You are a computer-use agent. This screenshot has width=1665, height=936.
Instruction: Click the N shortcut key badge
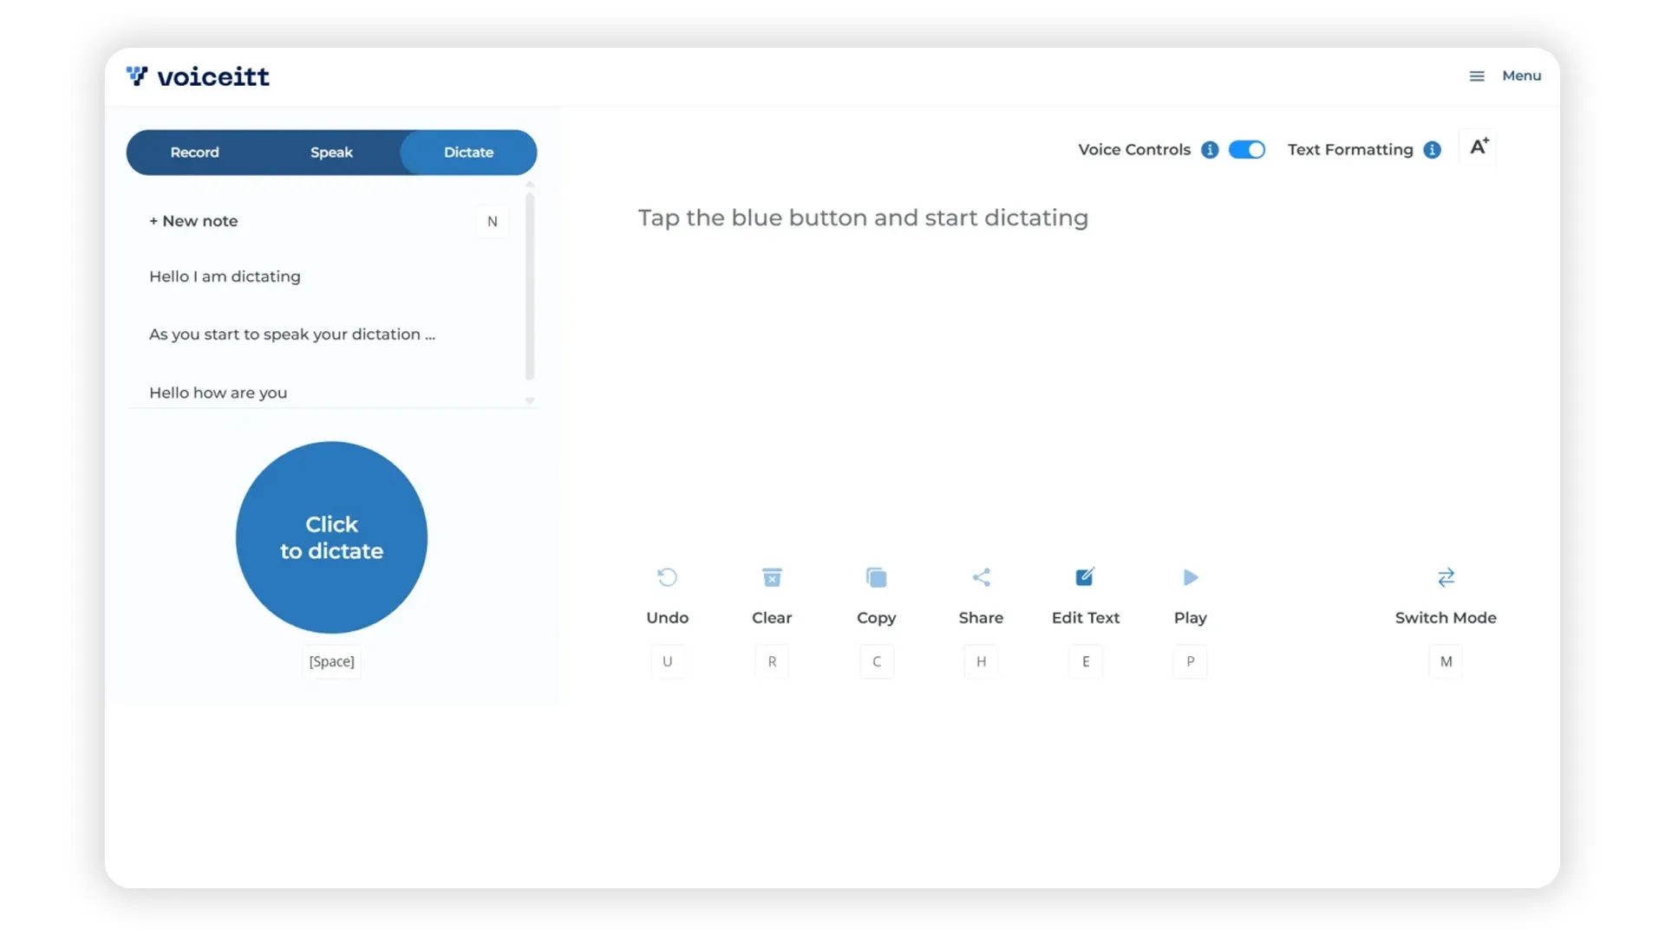click(492, 222)
